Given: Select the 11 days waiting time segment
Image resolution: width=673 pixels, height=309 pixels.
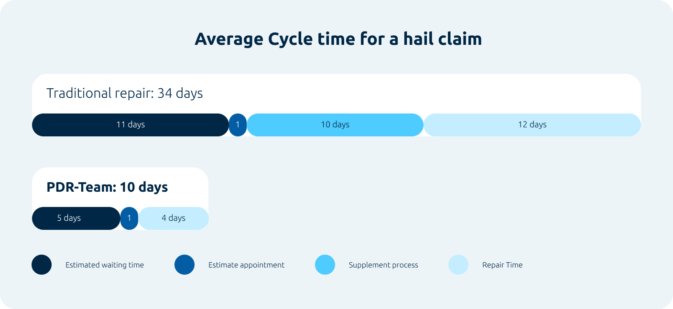Looking at the screenshot, I should coord(130,125).
